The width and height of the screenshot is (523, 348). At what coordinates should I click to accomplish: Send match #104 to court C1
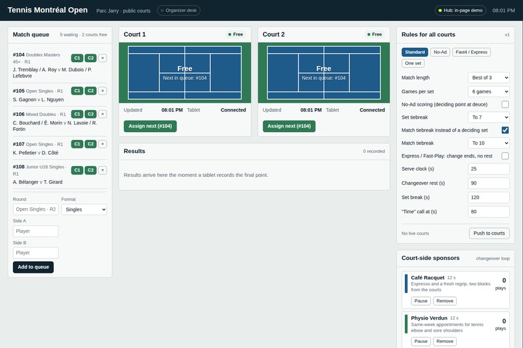(77, 58)
